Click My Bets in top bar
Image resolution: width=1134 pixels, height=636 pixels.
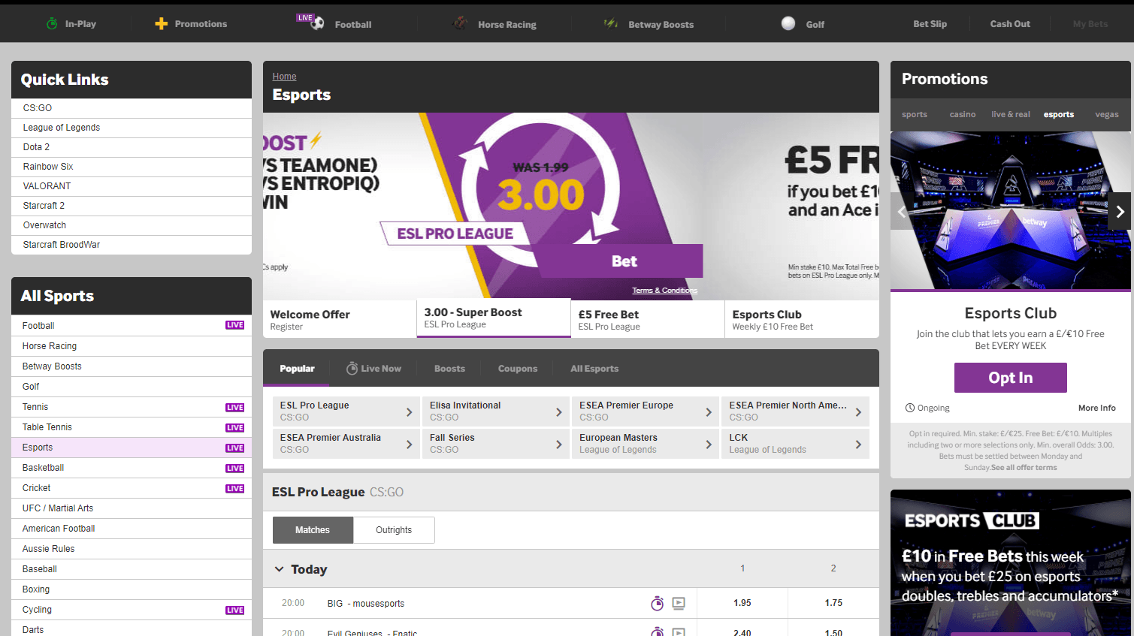[1090, 24]
